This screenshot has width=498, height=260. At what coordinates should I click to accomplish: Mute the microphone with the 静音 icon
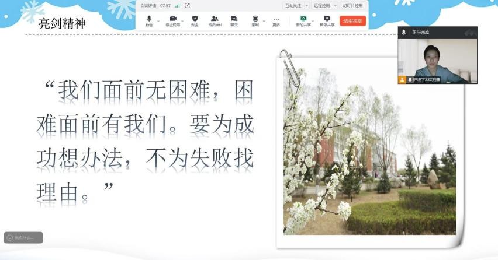(149, 20)
